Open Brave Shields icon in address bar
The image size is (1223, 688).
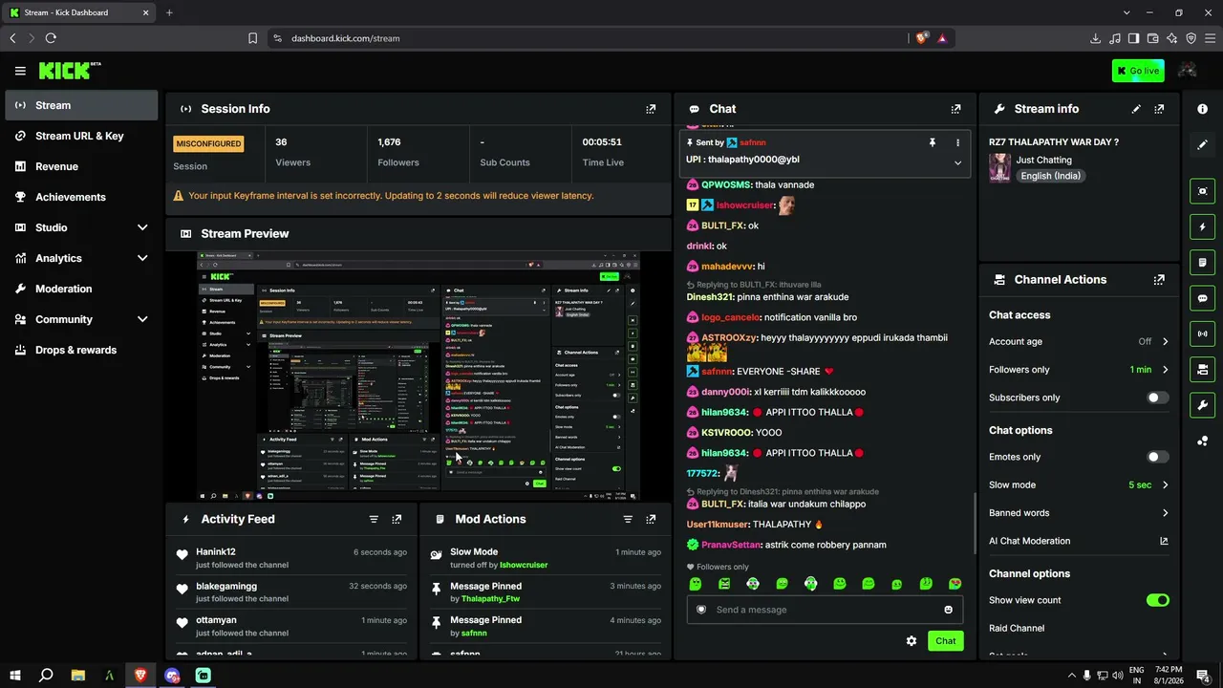pyautogui.click(x=922, y=38)
